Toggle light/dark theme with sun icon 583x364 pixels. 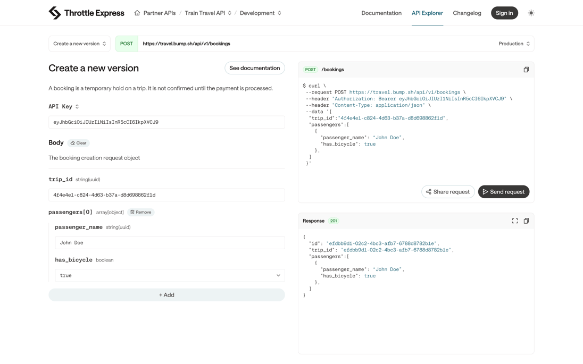click(x=531, y=13)
